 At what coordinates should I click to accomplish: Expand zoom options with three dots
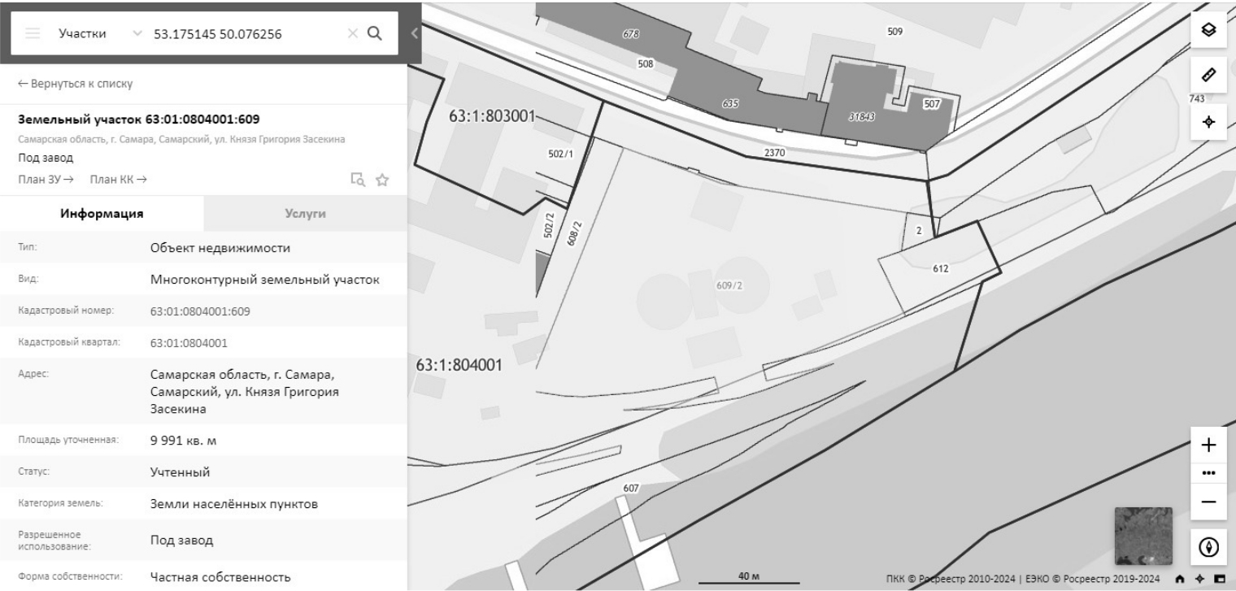coord(1208,473)
